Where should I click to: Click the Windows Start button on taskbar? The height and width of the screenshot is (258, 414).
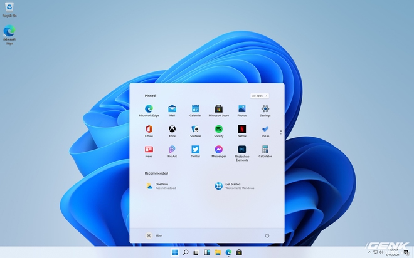tap(175, 252)
